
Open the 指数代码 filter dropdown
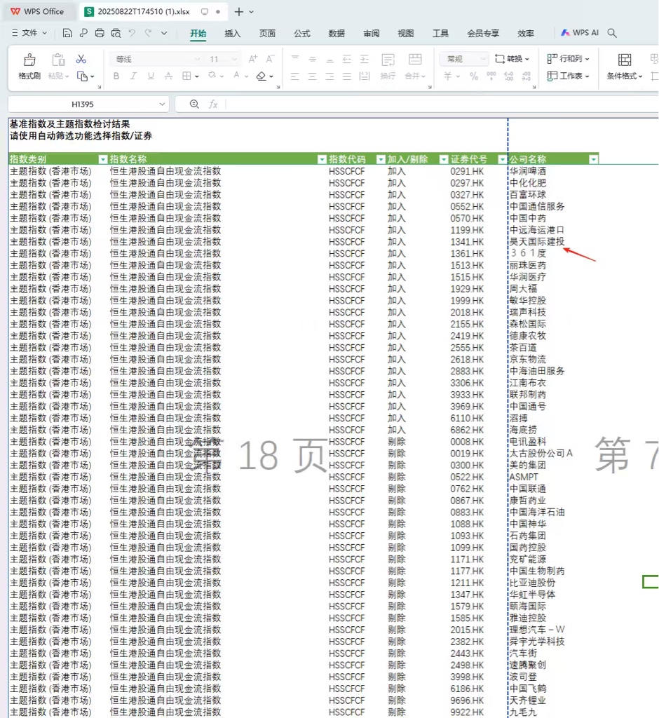click(381, 159)
